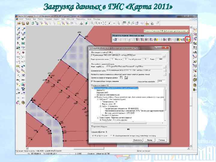Click the yellow rectangle icon in left panel
This screenshot has width=216, height=162.
18,66
